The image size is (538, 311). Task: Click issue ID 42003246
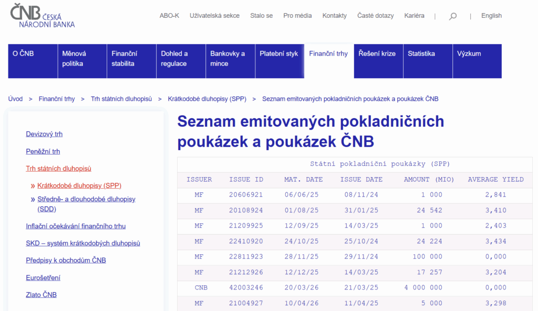click(x=246, y=288)
